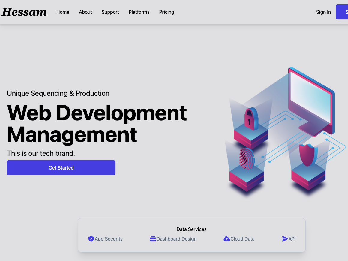Go to the Home nav item
The height and width of the screenshot is (261, 348).
(63, 12)
